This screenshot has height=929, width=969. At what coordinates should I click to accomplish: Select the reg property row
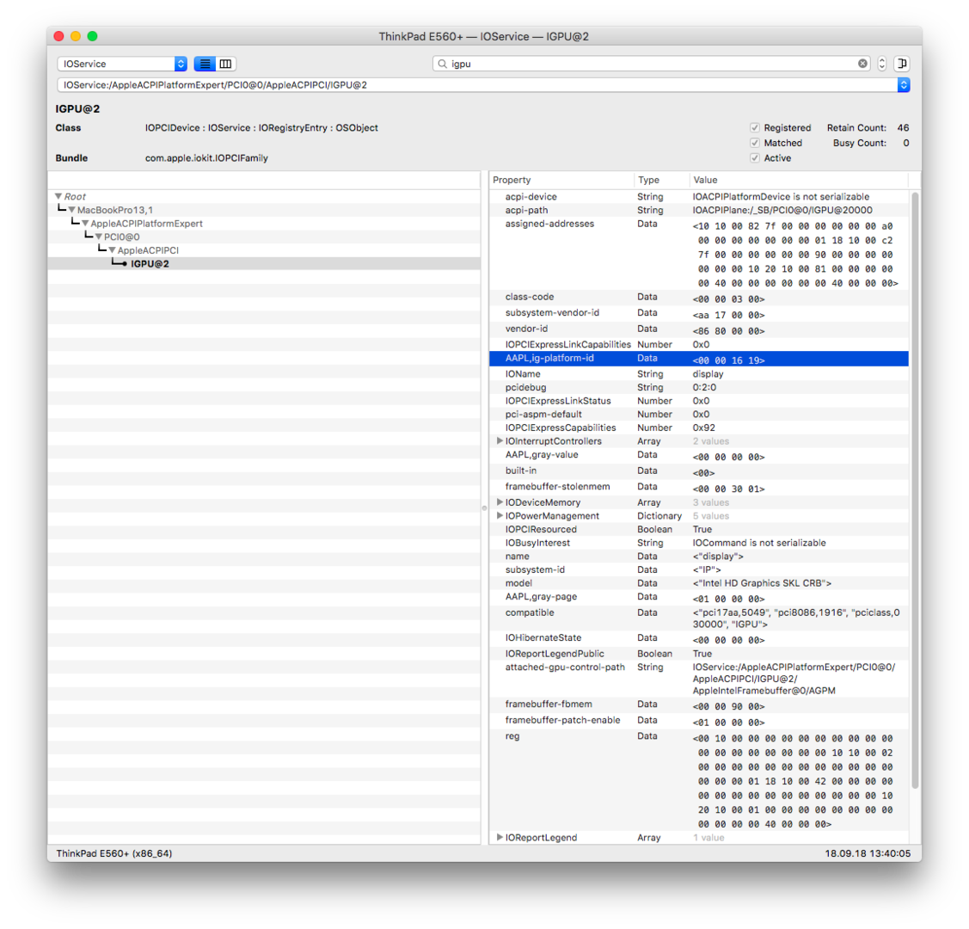698,781
